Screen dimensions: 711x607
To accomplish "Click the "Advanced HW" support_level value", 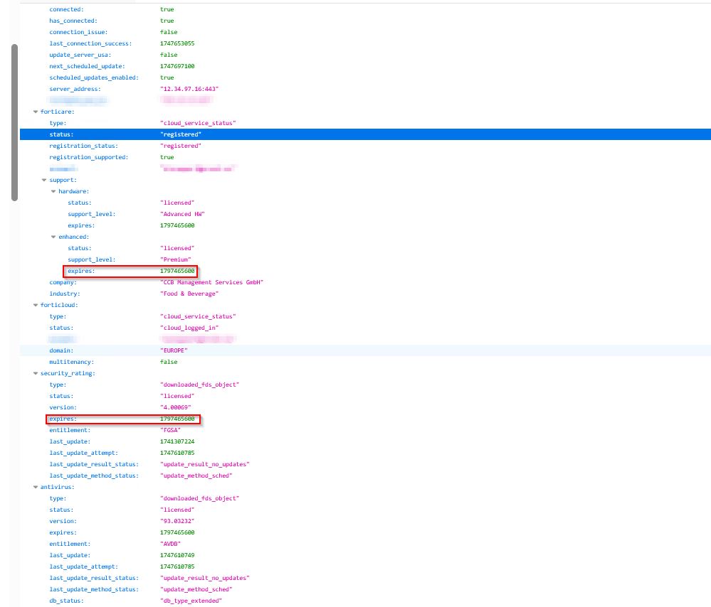I will click(182, 214).
